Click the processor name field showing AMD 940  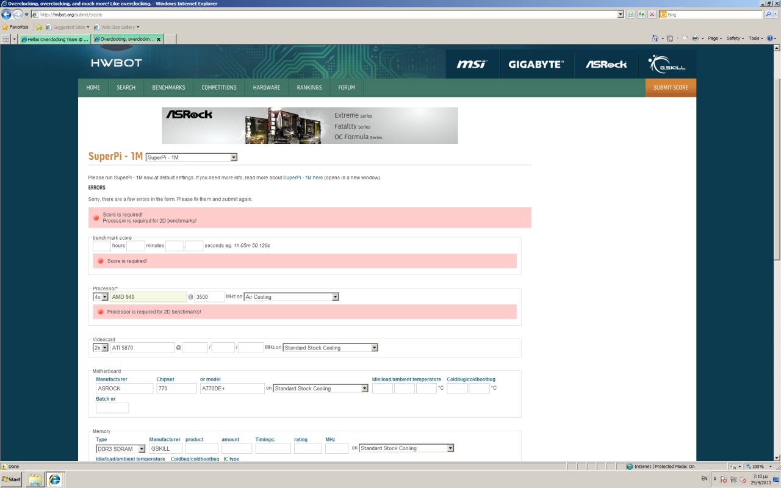[x=148, y=297]
